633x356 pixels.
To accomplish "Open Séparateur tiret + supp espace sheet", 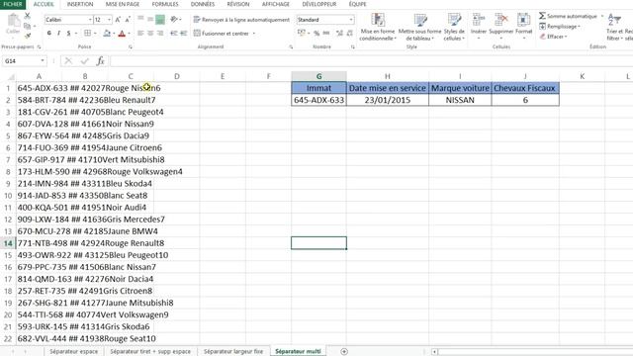I will (150, 352).
